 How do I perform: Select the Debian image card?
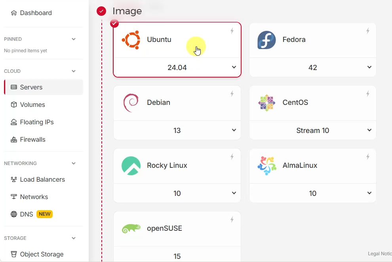(177, 103)
